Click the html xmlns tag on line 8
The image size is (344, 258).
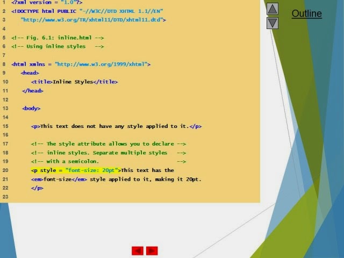pyautogui.click(x=81, y=64)
